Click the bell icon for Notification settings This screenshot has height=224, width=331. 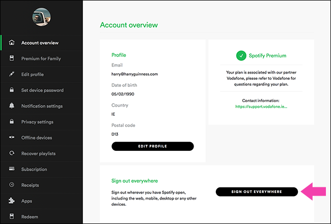point(12,106)
